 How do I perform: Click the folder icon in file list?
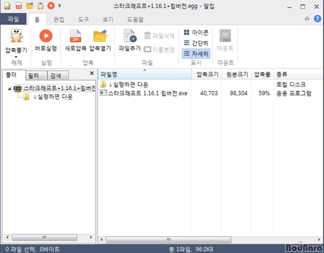click(103, 84)
